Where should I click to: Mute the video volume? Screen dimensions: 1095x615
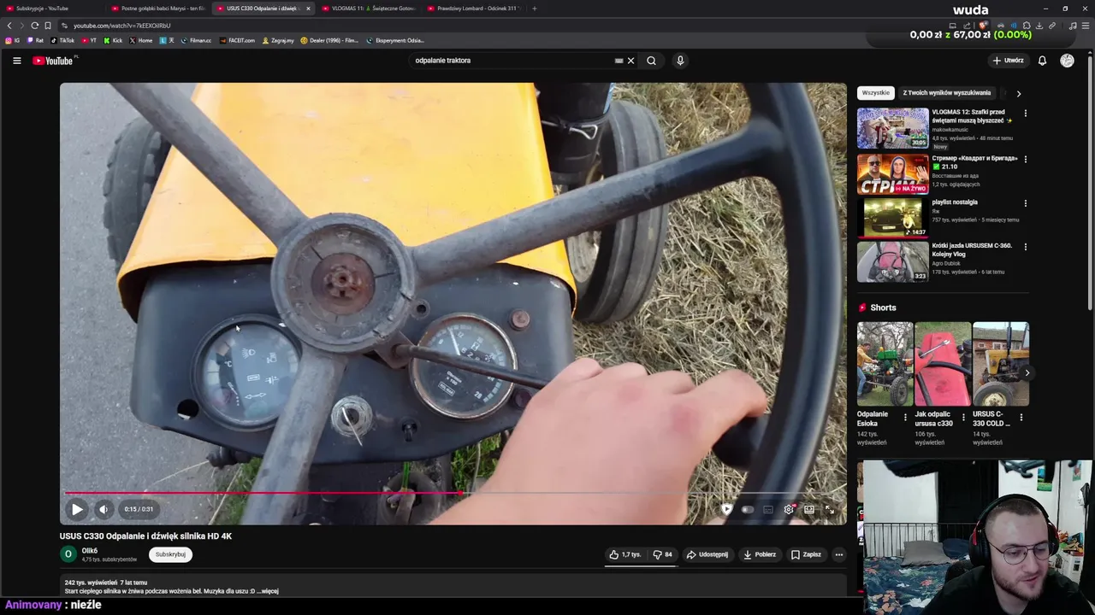104,509
